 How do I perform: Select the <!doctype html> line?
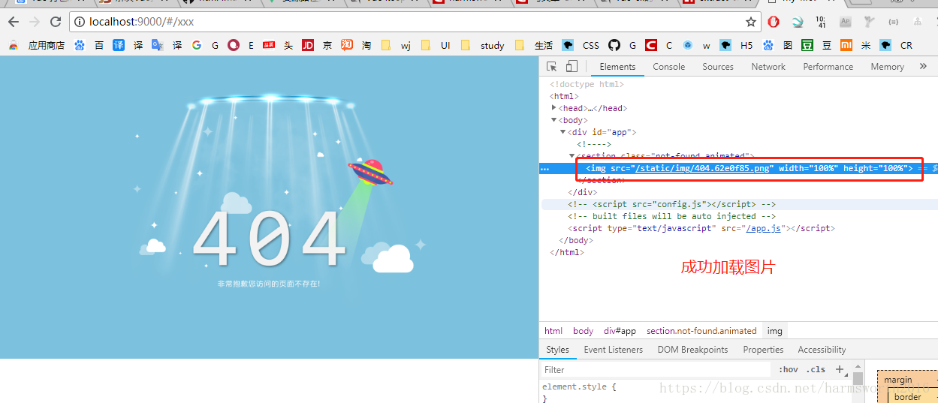(x=587, y=84)
